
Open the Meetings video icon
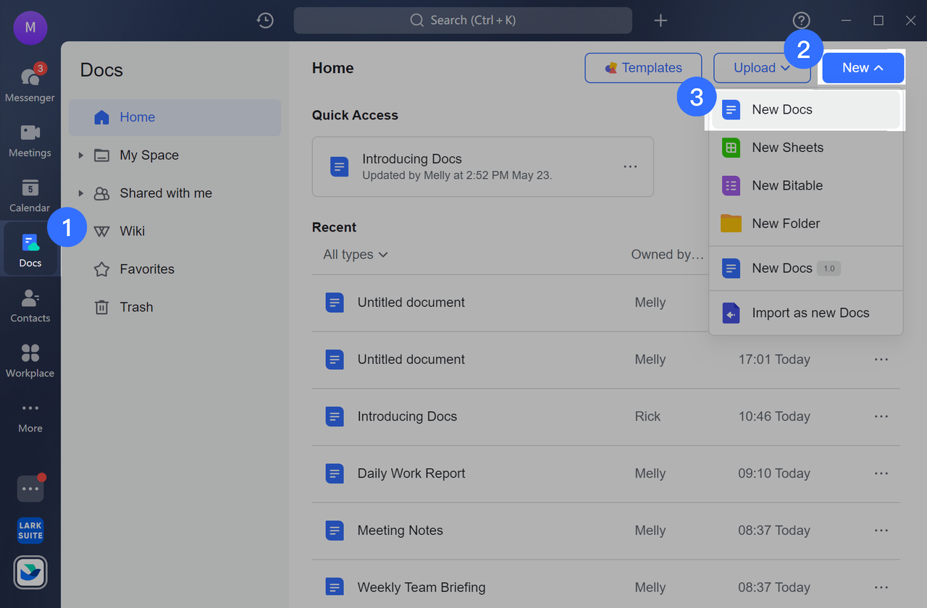30,139
